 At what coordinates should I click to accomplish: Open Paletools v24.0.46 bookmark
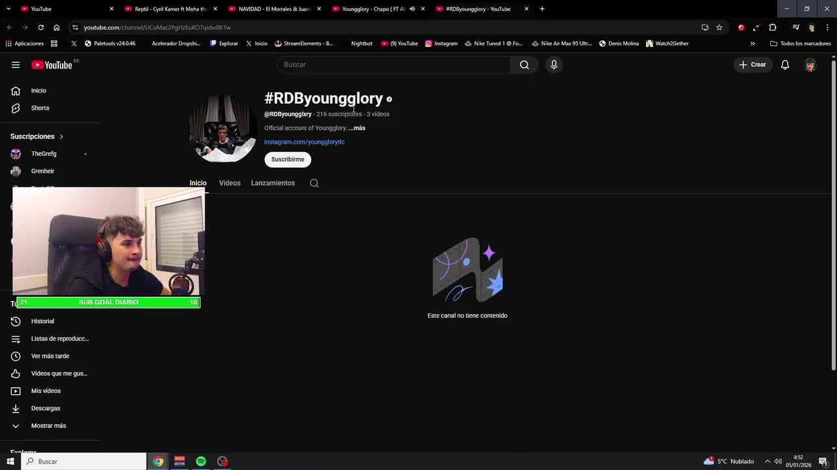click(x=110, y=44)
